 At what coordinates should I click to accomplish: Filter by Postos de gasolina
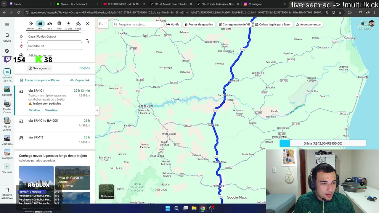[x=199, y=25]
